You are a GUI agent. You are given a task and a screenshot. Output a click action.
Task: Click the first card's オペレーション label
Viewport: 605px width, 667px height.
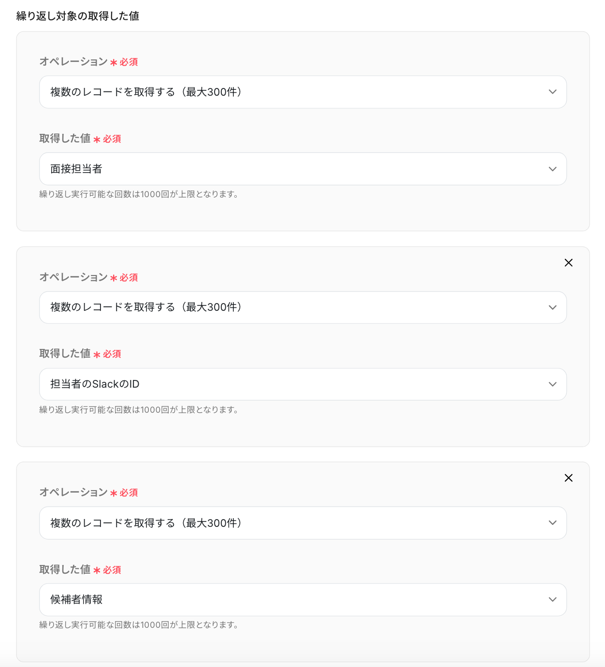[73, 61]
